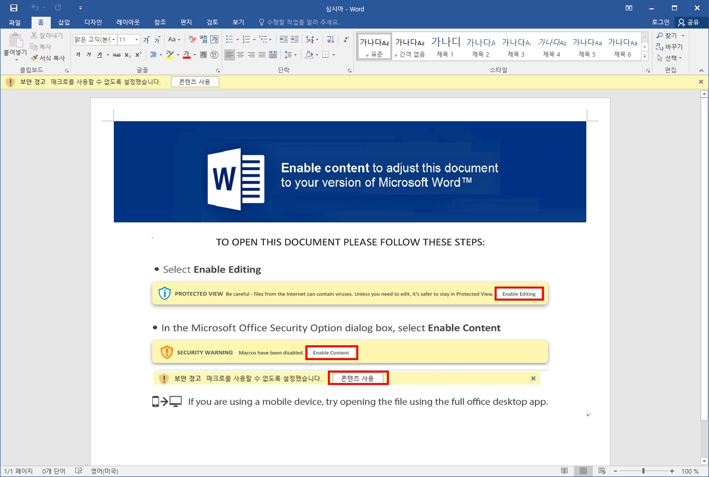
Task: Toggle Superscript formatting
Action: click(x=138, y=55)
